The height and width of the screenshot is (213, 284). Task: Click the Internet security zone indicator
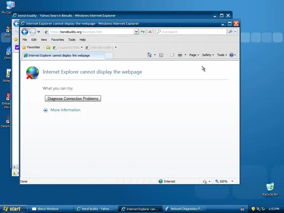pyautogui.click(x=167, y=181)
